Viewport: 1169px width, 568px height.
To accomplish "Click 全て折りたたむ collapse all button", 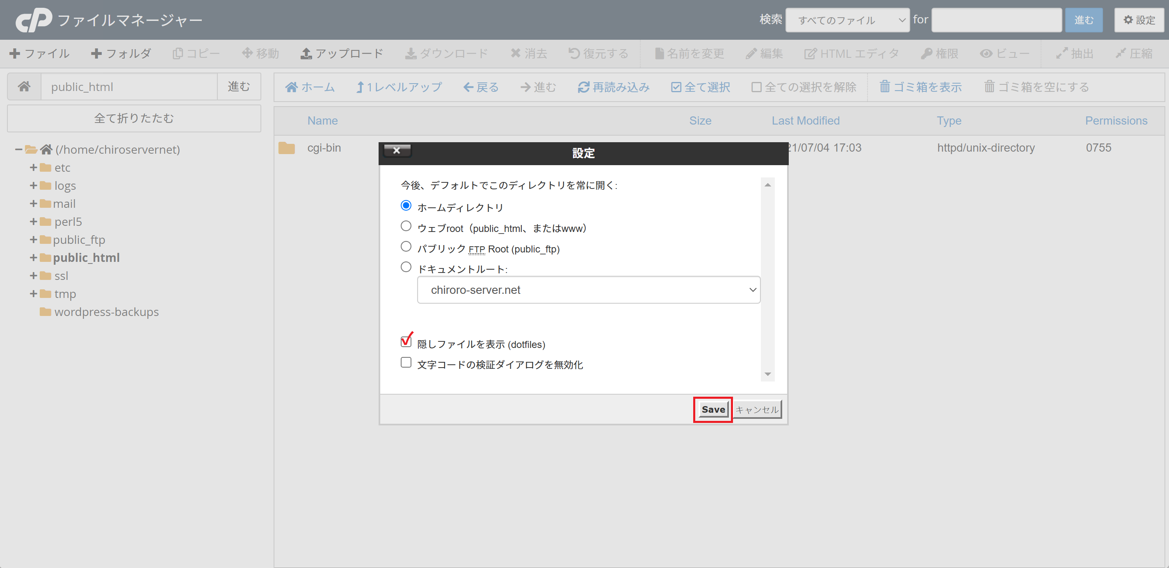I will pos(134,118).
